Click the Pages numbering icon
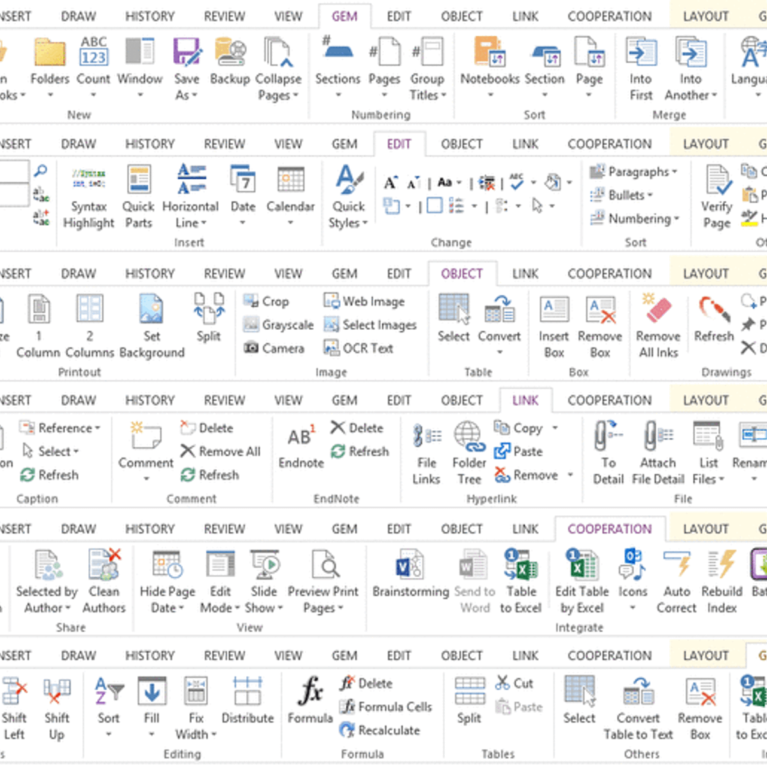This screenshot has width=767, height=767. 384,52
